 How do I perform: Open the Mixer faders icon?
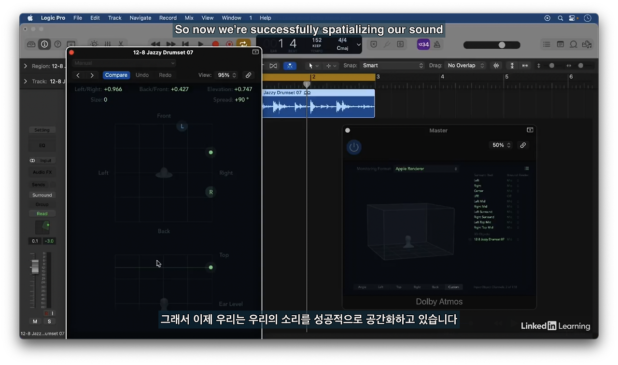click(107, 44)
